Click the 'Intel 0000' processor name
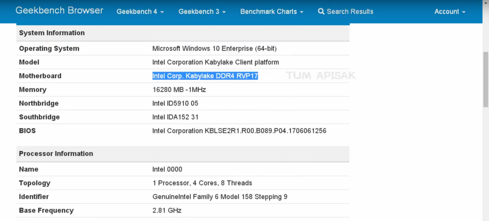 [167, 169]
